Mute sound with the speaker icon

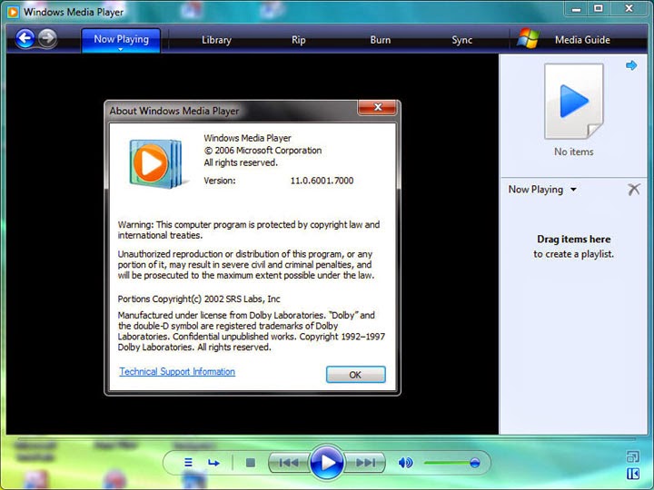(405, 463)
